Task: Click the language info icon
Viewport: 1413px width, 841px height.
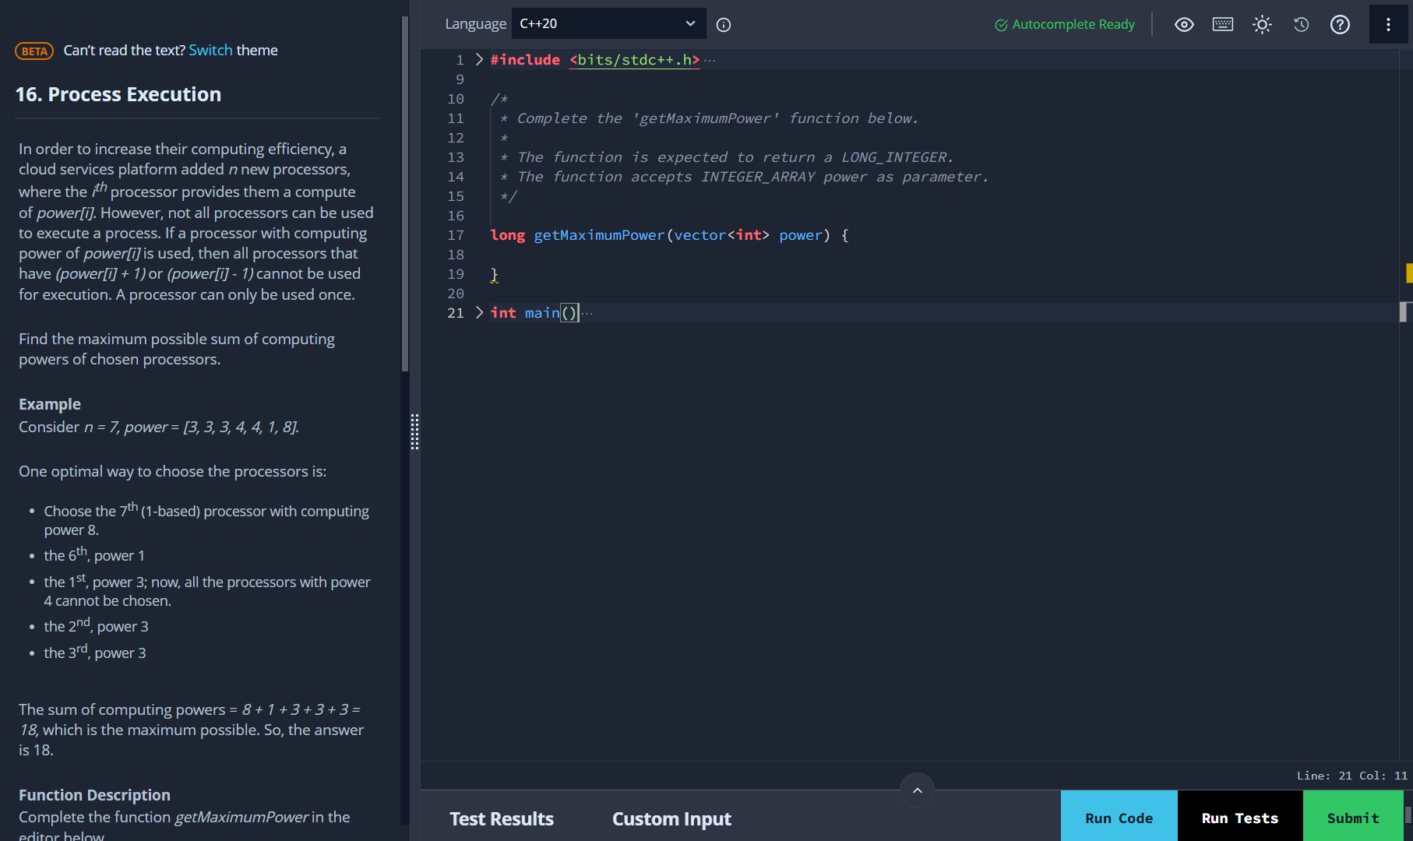Action: 723,25
